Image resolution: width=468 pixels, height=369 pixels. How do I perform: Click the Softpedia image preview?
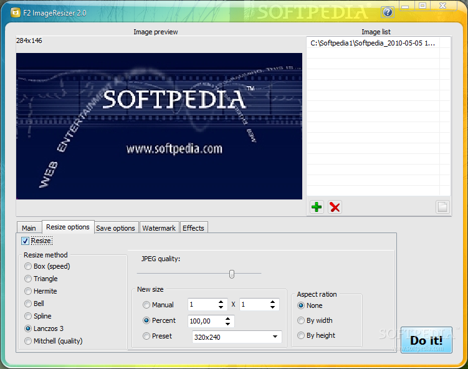(x=159, y=126)
